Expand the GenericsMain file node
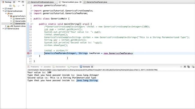The height and width of the screenshot is (109, 195). [x=11, y=21]
